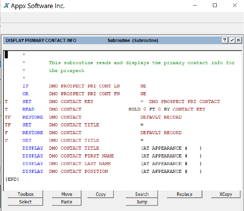This screenshot has width=244, height=211.
Task: Click the first RESTORE statement with TF flag
Action: coord(33,117)
